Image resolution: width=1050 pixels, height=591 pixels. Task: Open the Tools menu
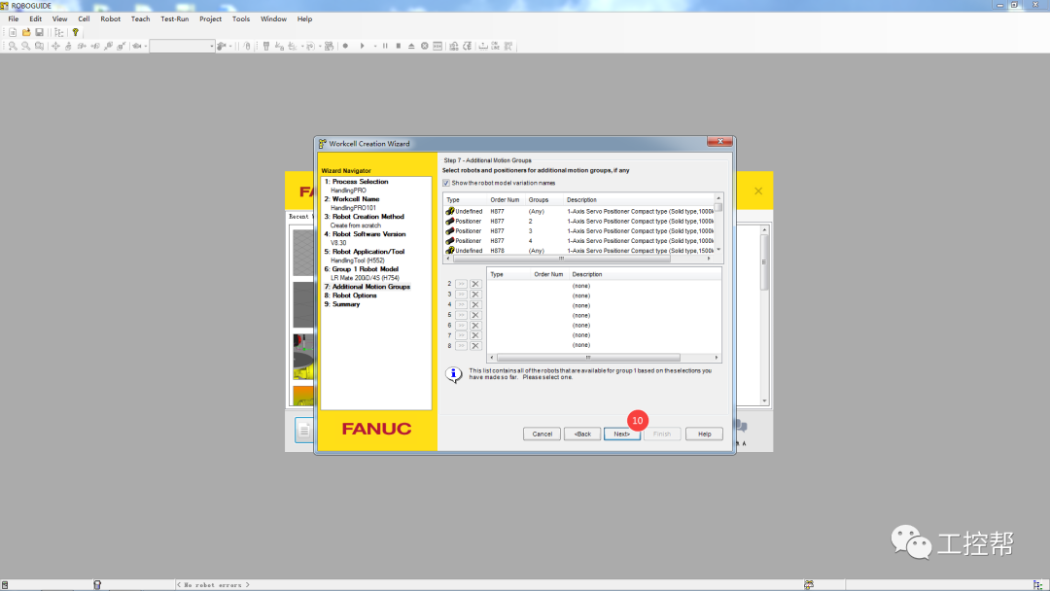(x=241, y=18)
